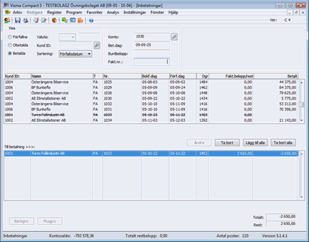Image resolution: width=309 pixels, height=242 pixels.
Task: Open the Fönster menu
Action: tap(157, 12)
